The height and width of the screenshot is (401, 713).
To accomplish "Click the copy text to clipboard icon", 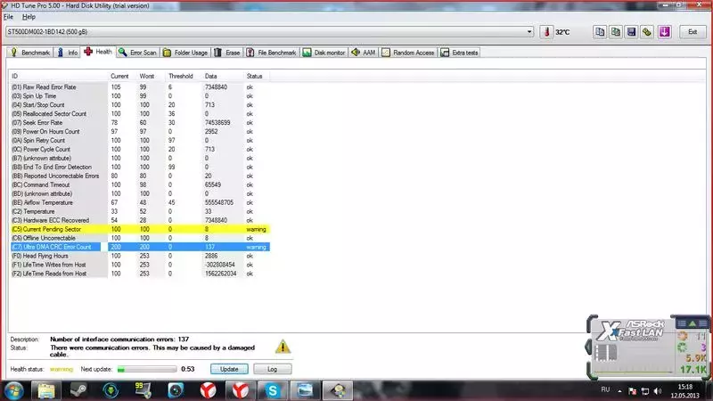I will [x=600, y=32].
